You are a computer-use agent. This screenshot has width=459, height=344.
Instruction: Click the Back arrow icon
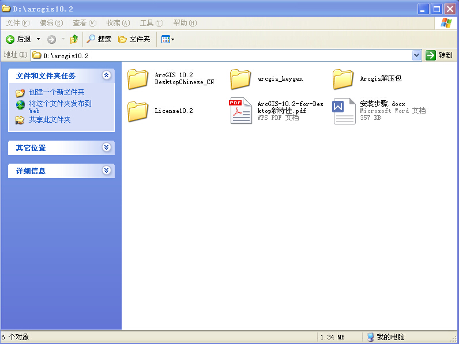(10, 39)
